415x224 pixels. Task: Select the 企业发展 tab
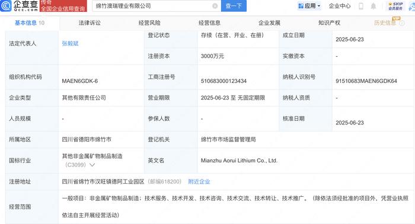click(269, 23)
